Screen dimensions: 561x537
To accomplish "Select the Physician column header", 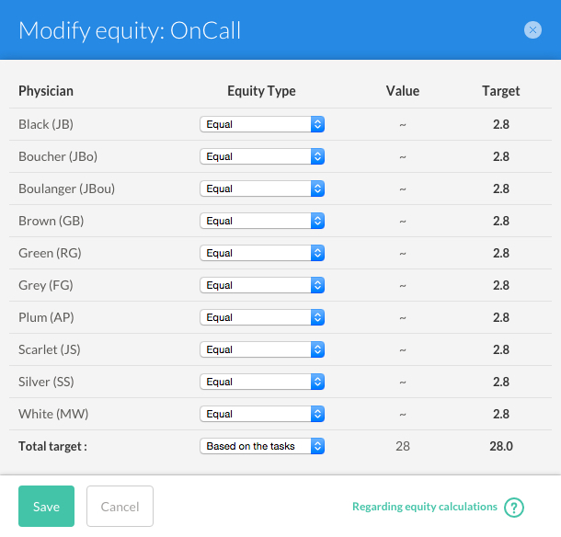I will click(x=46, y=91).
